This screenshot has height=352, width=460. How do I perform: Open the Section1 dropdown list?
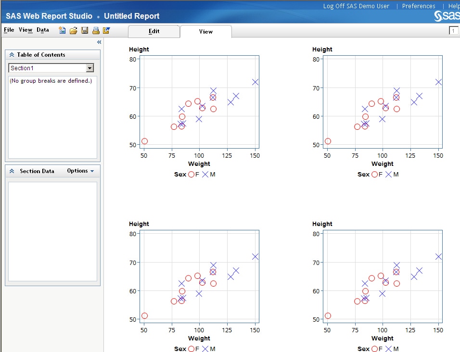(89, 68)
